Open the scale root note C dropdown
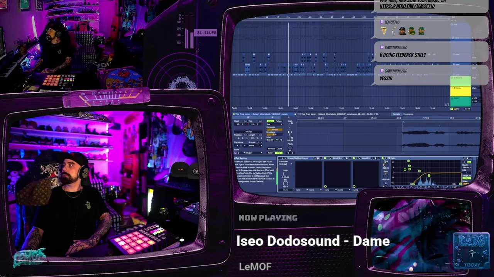 [241, 153]
